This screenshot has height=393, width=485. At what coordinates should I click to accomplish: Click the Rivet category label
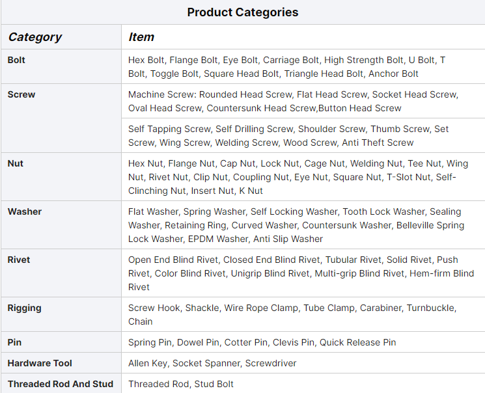(x=20, y=260)
